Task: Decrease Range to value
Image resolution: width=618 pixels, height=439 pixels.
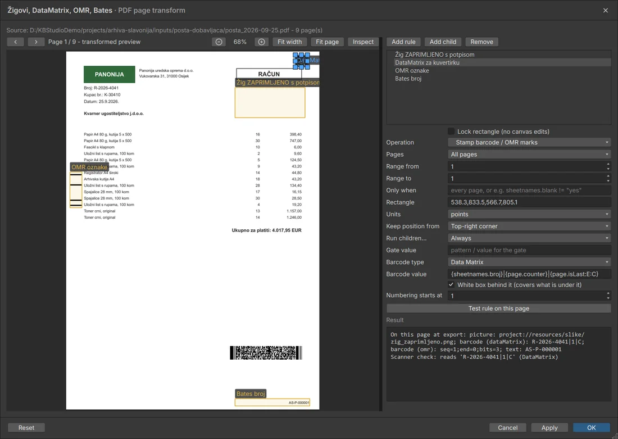Action: [x=608, y=180]
